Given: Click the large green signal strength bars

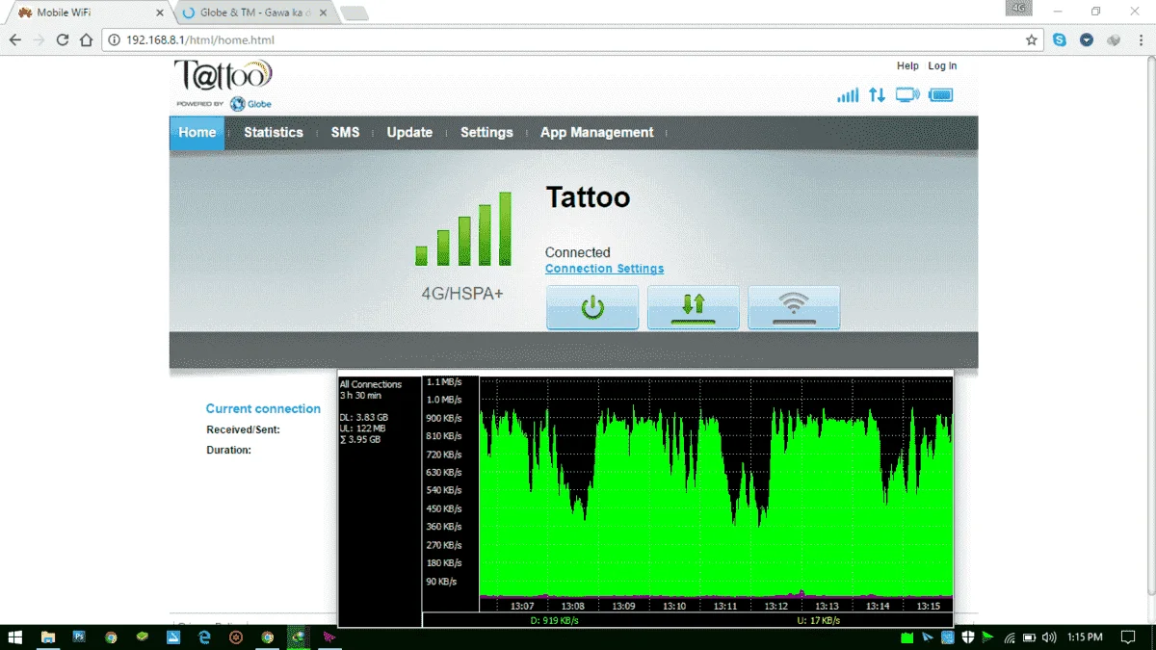Looking at the screenshot, I should 463,229.
